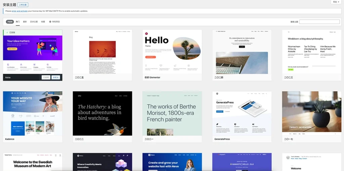The image size is (344, 171).
Task: Click the gear icon for 特性筛选
Action: 50,22
